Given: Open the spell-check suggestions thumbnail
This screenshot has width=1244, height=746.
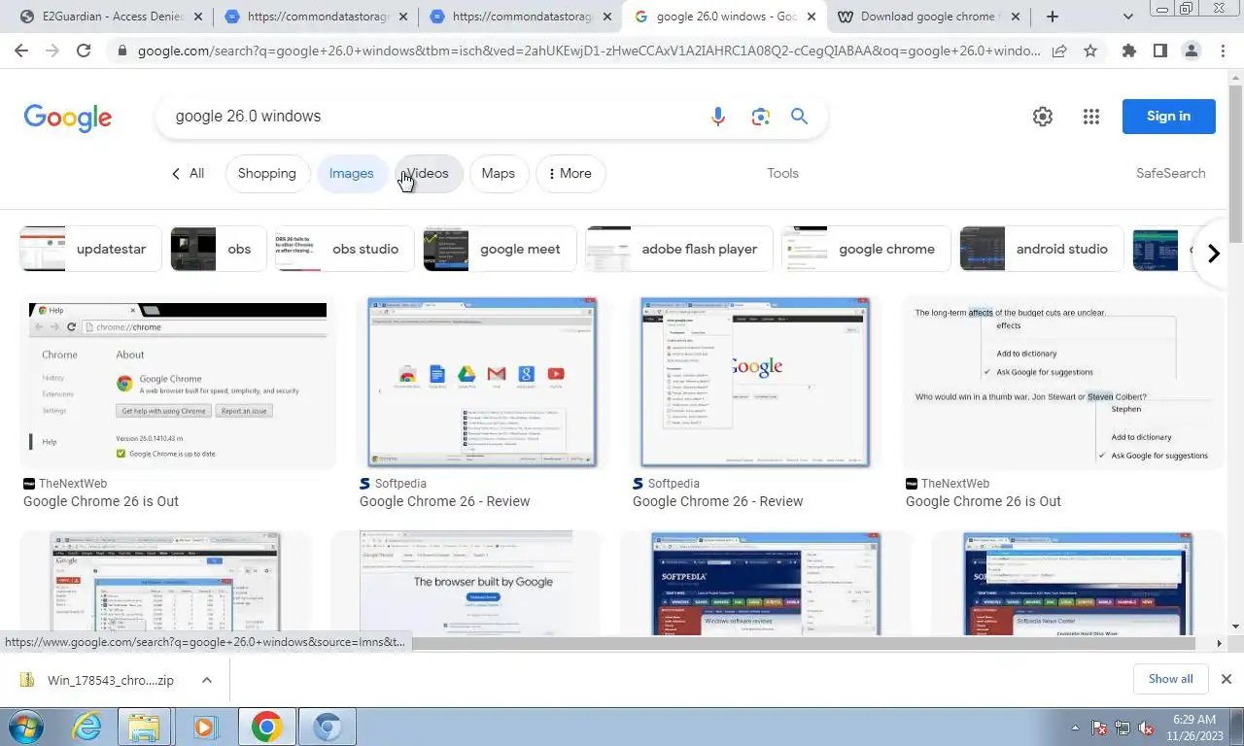Looking at the screenshot, I should coord(1061,384).
